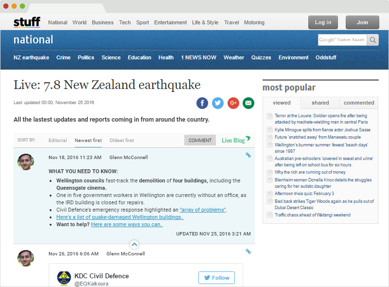Sort blog posts by Oldest first

(x=122, y=141)
